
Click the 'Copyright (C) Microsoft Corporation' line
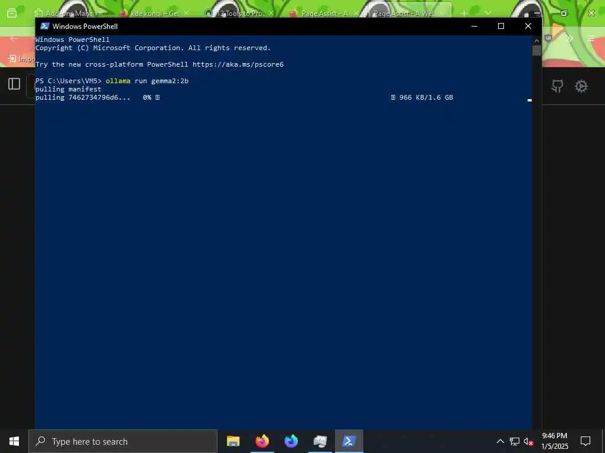click(153, 48)
